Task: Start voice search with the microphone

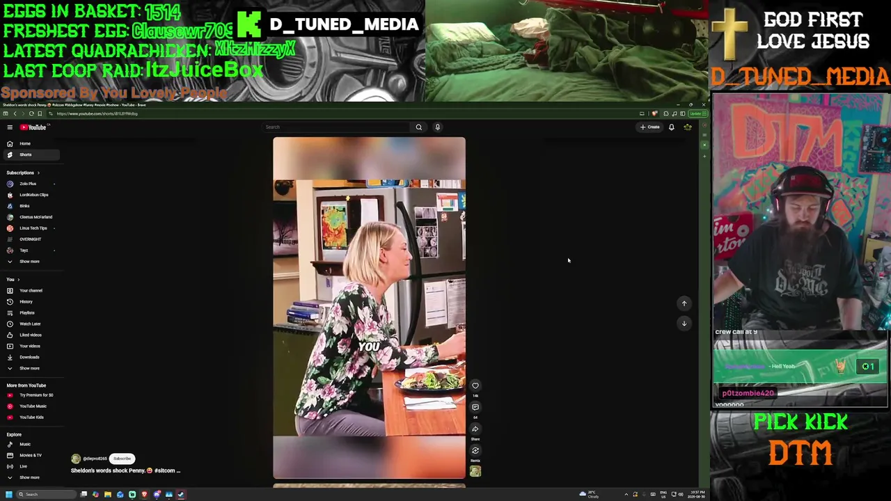Action: 437,127
